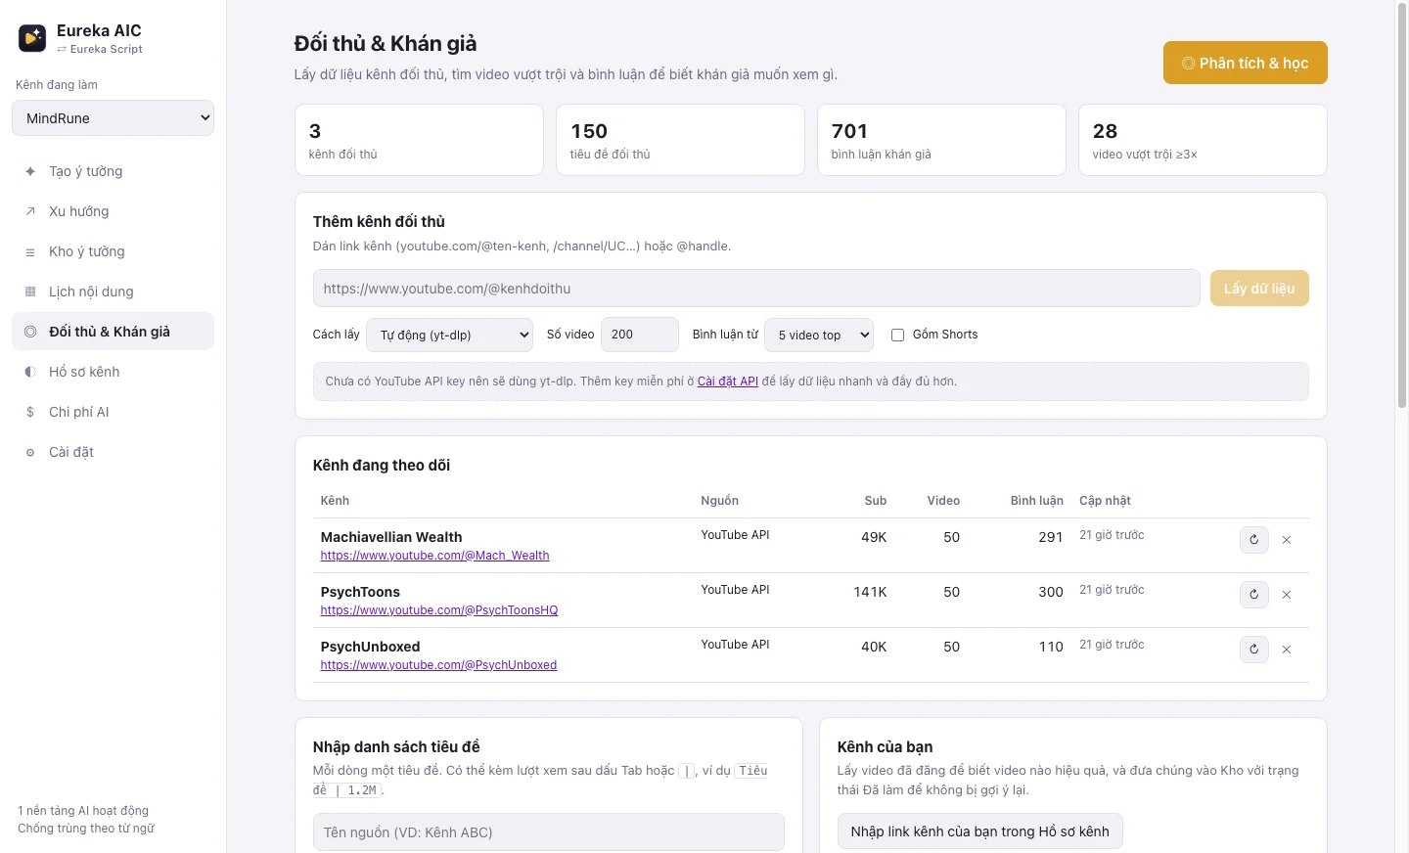Click the Phân tích & học button
The width and height of the screenshot is (1409, 853).
[x=1245, y=63]
